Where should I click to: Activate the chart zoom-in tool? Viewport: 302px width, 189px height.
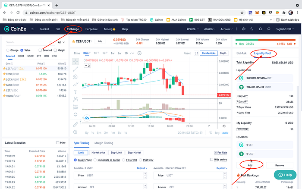[75, 132]
